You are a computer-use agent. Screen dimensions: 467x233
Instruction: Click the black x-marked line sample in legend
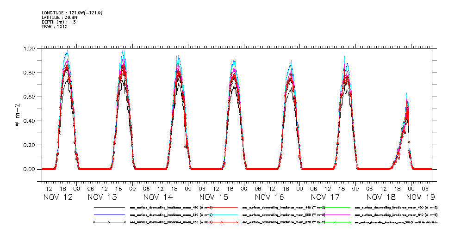pos(109,222)
